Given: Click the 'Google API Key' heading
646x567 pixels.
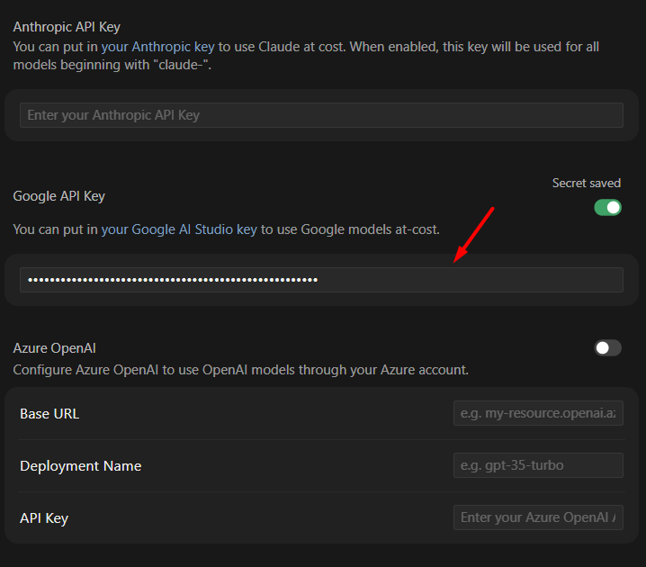Looking at the screenshot, I should click(58, 196).
